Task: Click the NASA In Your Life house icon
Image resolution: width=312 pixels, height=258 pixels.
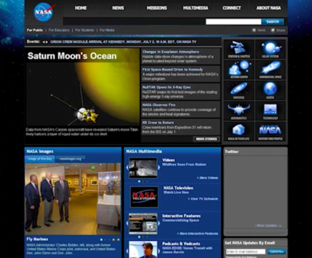Action: click(x=239, y=132)
